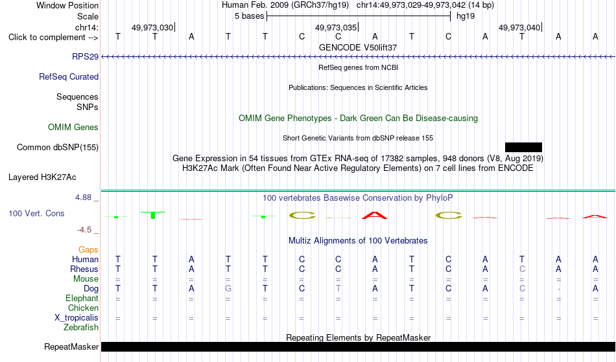Click the 49,973,030 ruler position
The image size is (616, 362).
pos(152,27)
